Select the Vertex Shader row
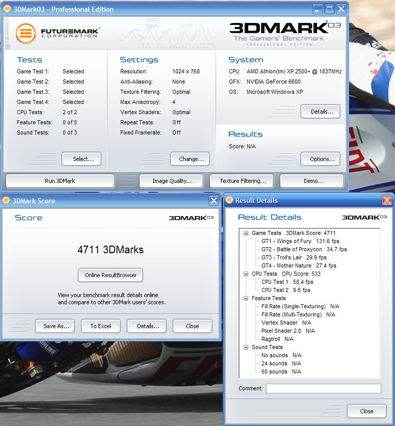 [286, 323]
